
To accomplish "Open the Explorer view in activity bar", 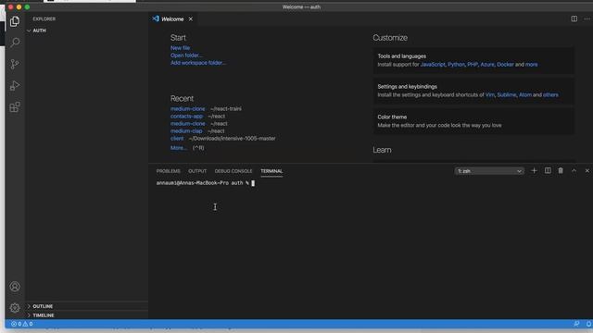I will click(15, 21).
